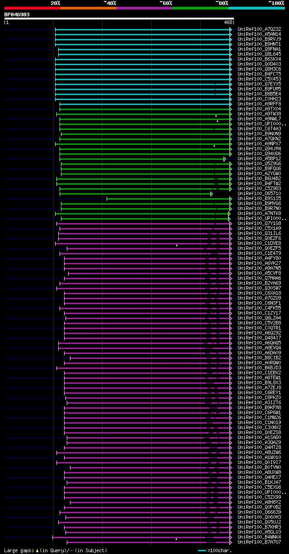Click the white query sequence ruler bar
The image size is (289, 554).
pyautogui.click(x=119, y=19)
